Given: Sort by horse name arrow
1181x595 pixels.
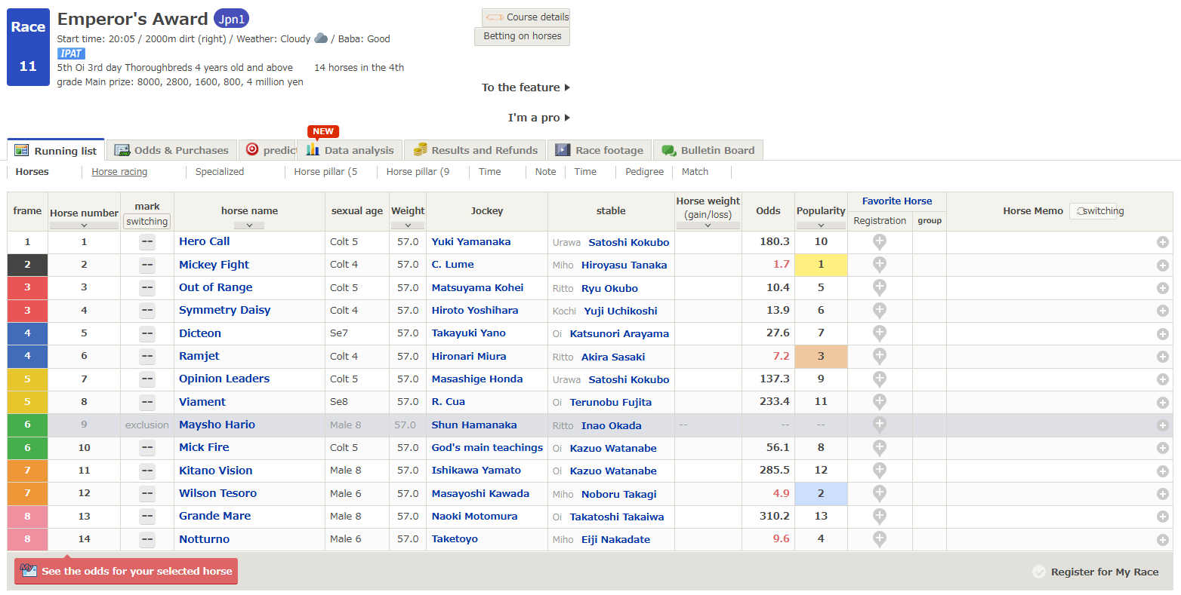Looking at the screenshot, I should (x=249, y=225).
